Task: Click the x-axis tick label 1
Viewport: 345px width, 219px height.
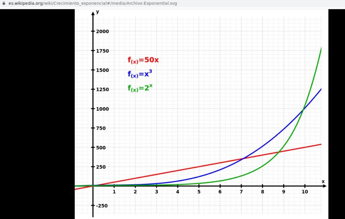Action: (x=114, y=192)
